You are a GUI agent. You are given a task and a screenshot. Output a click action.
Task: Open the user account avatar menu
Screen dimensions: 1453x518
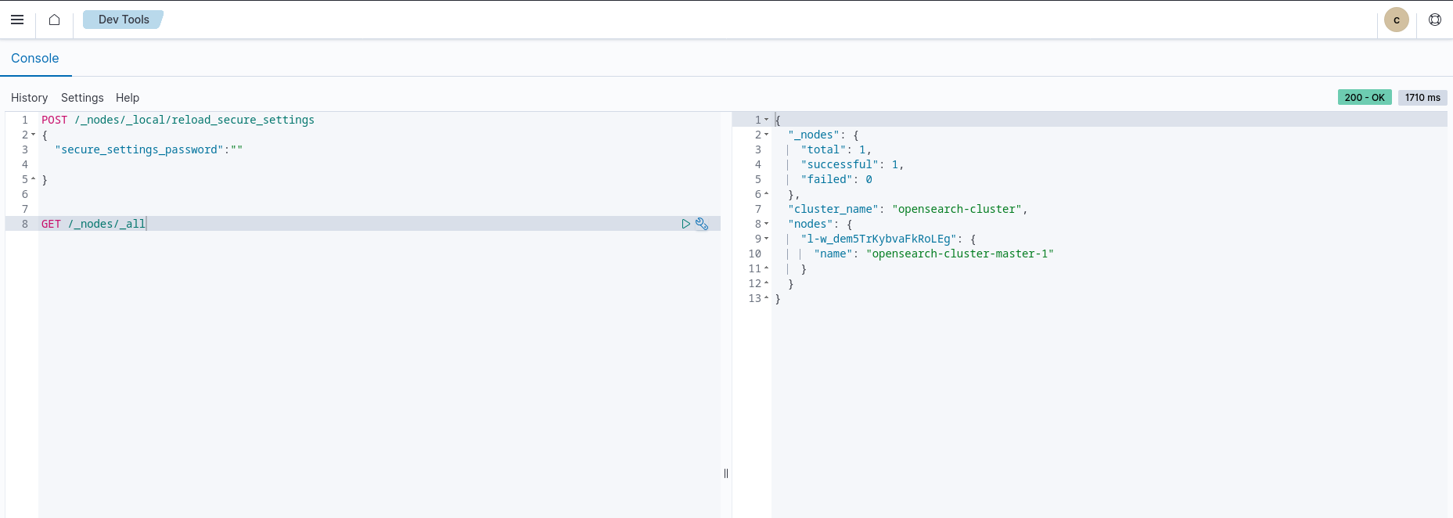[1396, 20]
